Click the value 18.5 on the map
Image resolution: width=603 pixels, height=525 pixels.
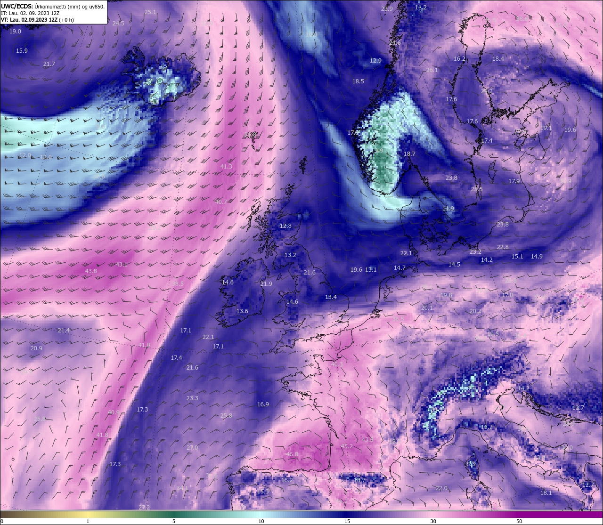click(x=358, y=81)
